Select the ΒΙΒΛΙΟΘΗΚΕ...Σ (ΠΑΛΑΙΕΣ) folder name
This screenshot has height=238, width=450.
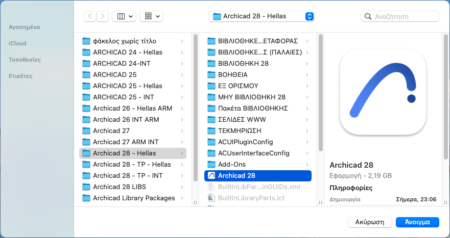click(260, 52)
